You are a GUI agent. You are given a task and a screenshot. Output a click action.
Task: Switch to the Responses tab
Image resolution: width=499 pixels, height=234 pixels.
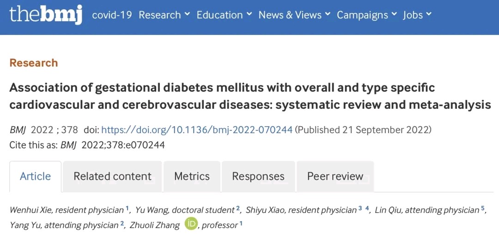[258, 176]
